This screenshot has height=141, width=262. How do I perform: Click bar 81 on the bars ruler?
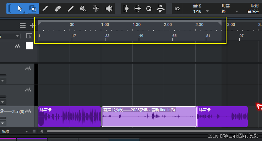coord(208,36)
